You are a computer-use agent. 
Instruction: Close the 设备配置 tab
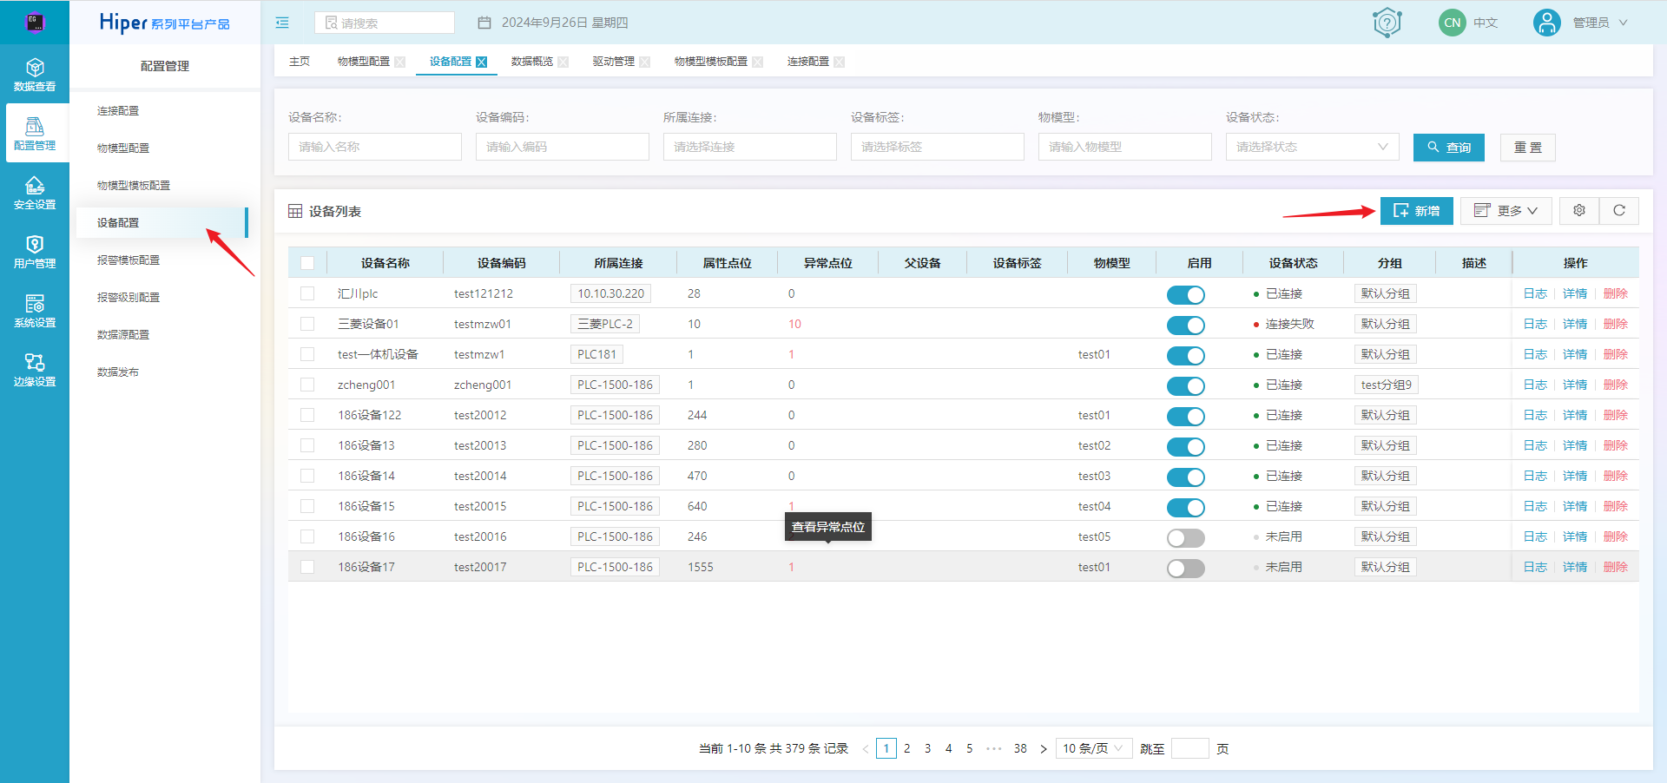482,62
